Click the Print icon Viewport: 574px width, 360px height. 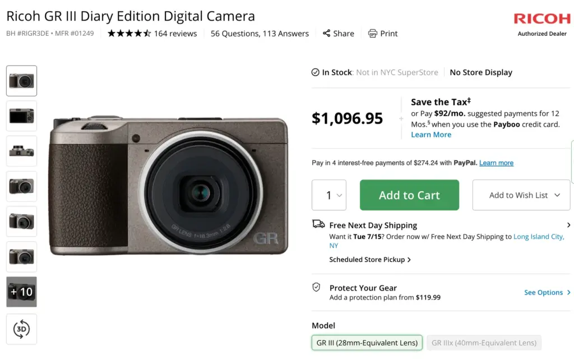[373, 34]
